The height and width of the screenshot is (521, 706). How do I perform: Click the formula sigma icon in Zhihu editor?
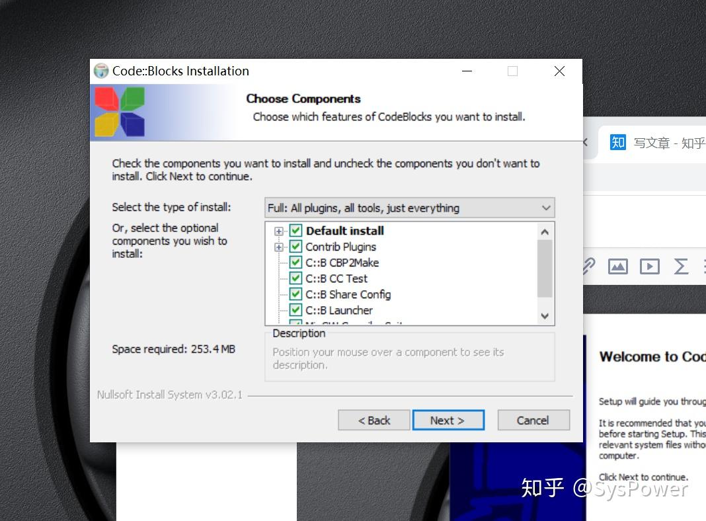click(681, 266)
